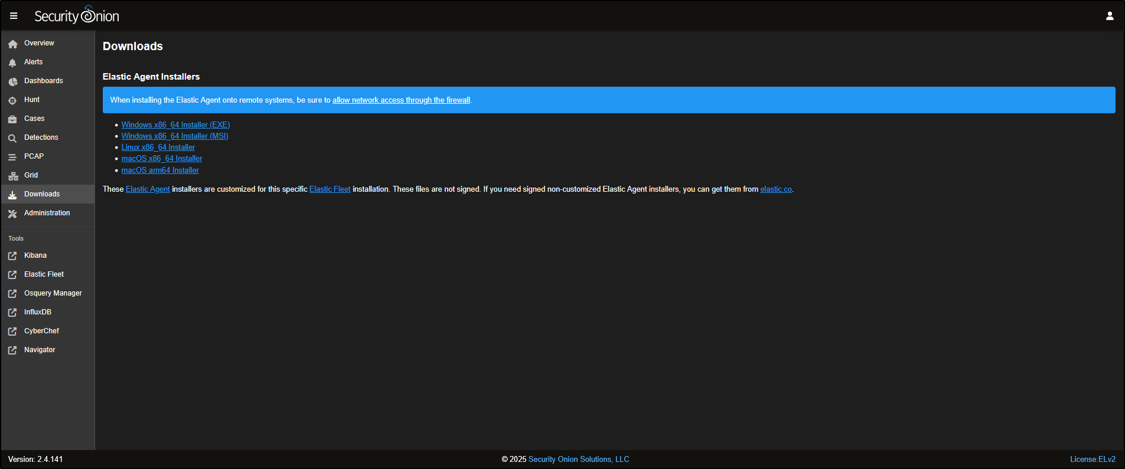The image size is (1125, 469).
Task: Open PCAP in the sidebar
Action: [x=34, y=156]
